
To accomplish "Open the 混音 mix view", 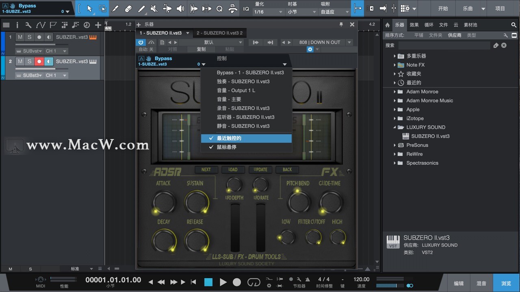I will 481,283.
